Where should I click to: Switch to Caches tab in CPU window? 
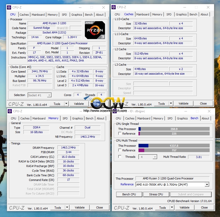coord(24,15)
